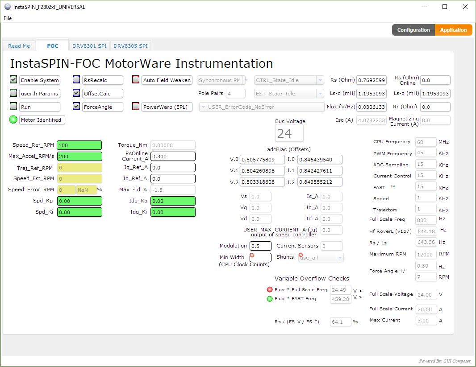
Task: Expand the EST_State_Idle dropdown
Action: [x=289, y=94]
